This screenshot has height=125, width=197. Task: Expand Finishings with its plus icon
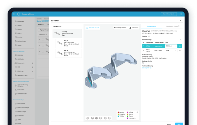[x=32, y=71]
